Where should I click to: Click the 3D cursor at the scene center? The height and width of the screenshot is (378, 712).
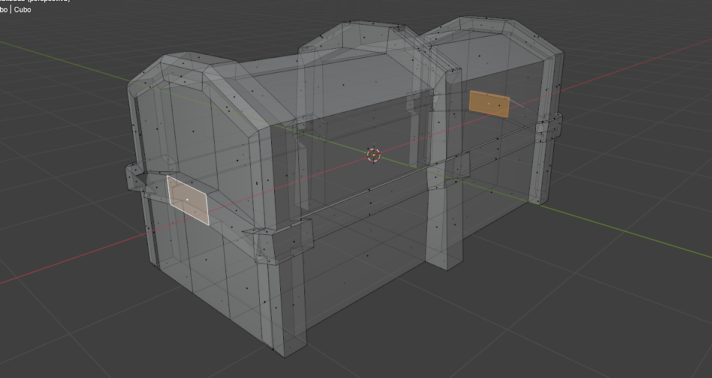tap(373, 155)
